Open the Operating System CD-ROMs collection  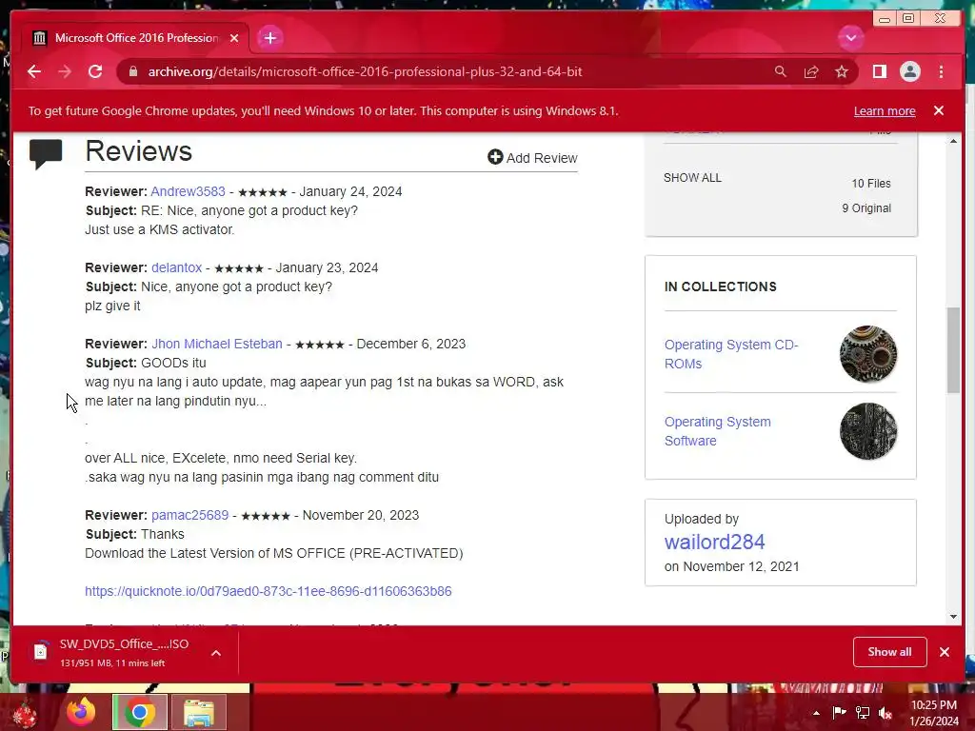[x=731, y=354]
